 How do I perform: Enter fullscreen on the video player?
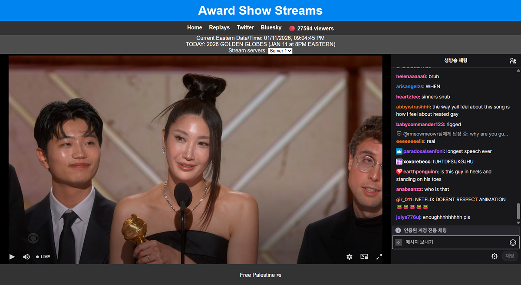pos(379,257)
